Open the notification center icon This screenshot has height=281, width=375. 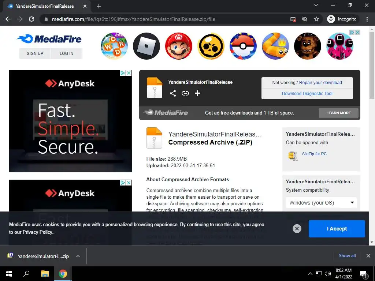(363, 274)
